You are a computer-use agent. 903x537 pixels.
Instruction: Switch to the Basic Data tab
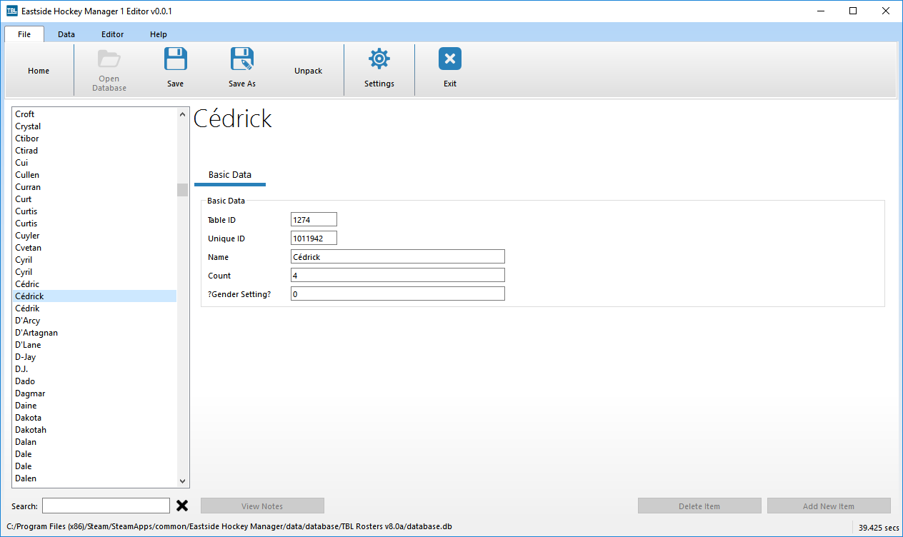[x=229, y=174]
